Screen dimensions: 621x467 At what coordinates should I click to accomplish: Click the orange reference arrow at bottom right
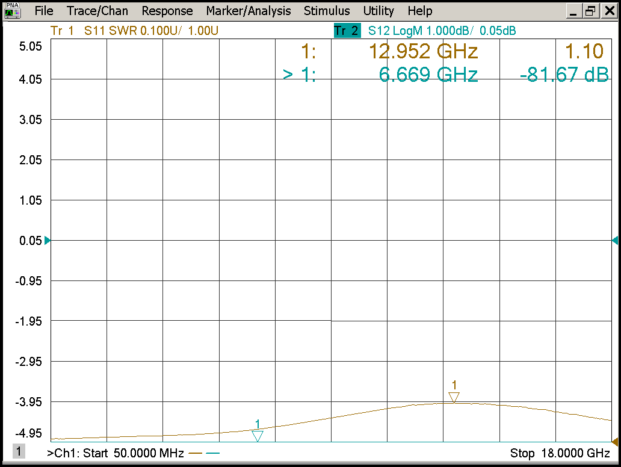coord(615,442)
